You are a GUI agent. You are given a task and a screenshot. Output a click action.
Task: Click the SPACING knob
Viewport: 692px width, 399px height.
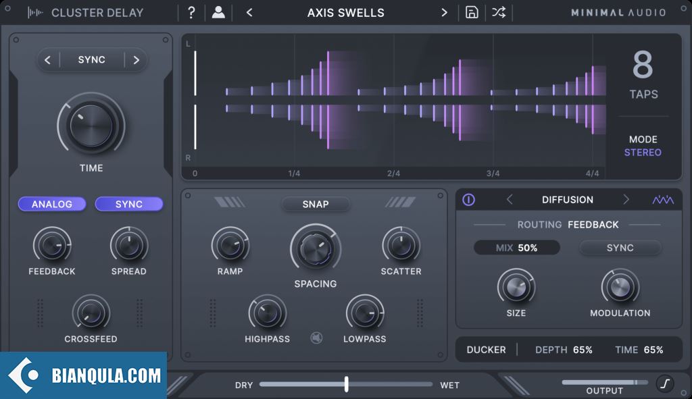tap(316, 249)
